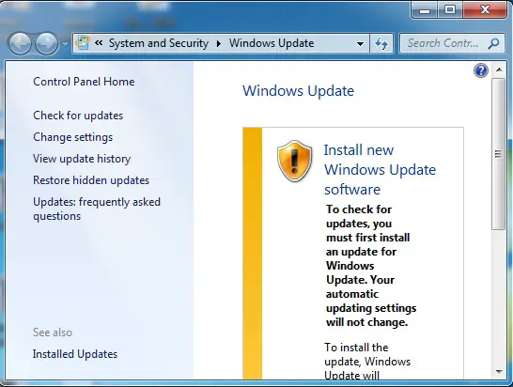Click the magnifier search icon

(x=493, y=43)
